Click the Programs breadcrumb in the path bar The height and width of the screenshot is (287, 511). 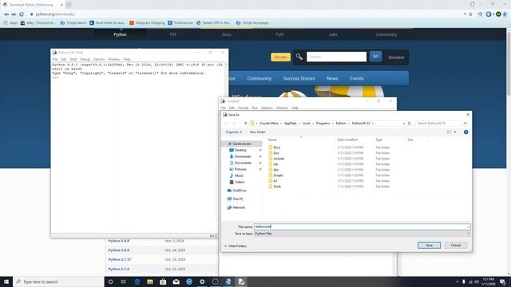(x=323, y=124)
